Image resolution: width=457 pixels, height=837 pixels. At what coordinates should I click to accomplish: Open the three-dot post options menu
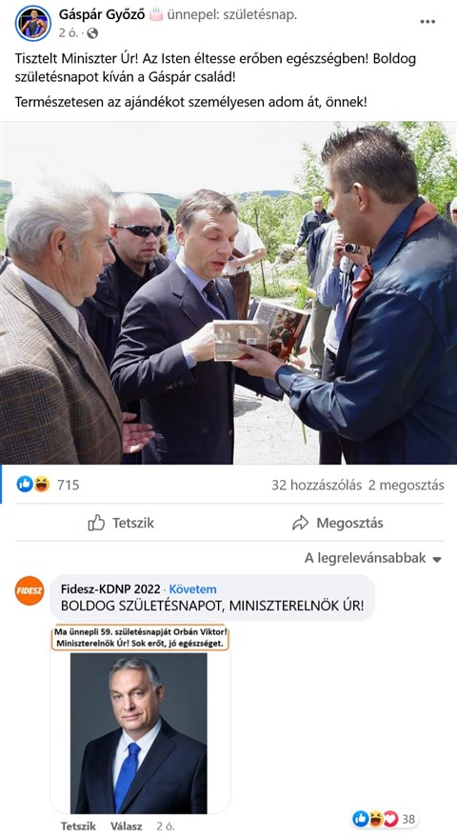pos(427,22)
